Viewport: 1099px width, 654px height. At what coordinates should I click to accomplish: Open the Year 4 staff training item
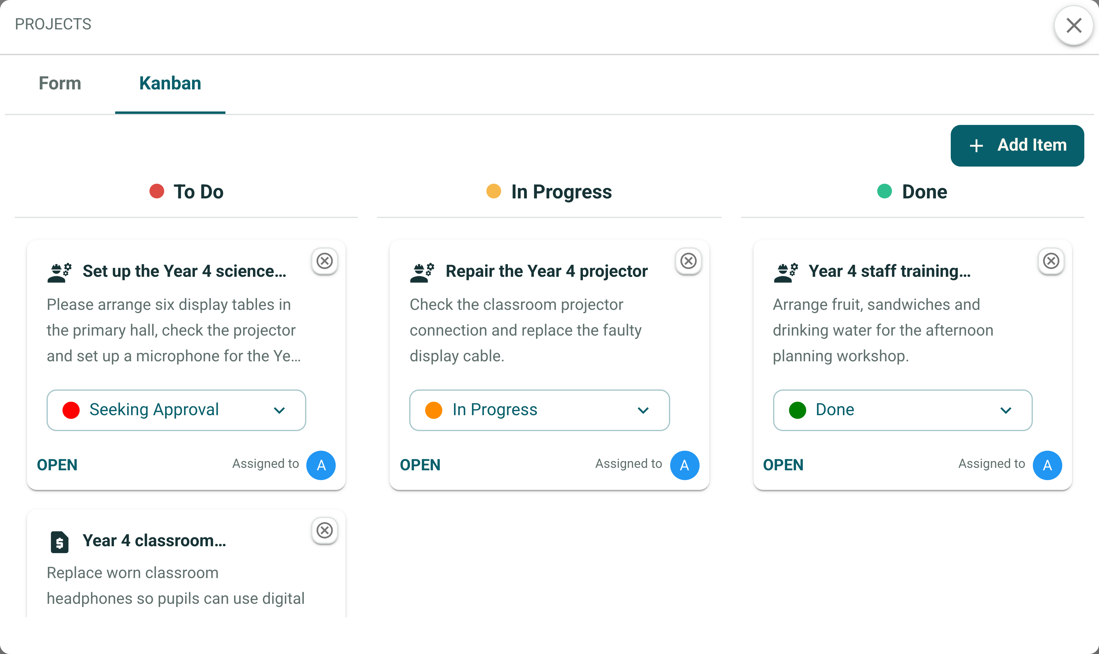point(783,464)
